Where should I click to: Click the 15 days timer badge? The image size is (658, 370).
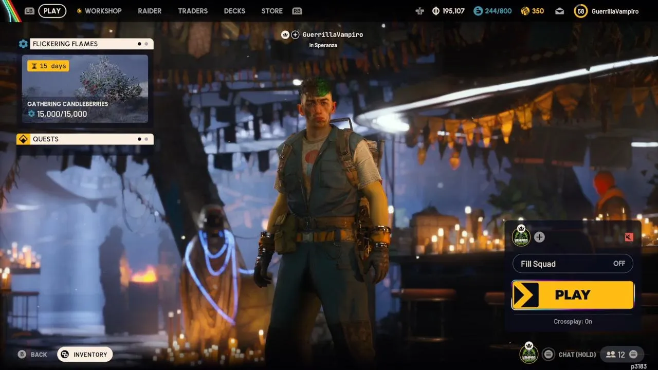(x=48, y=66)
